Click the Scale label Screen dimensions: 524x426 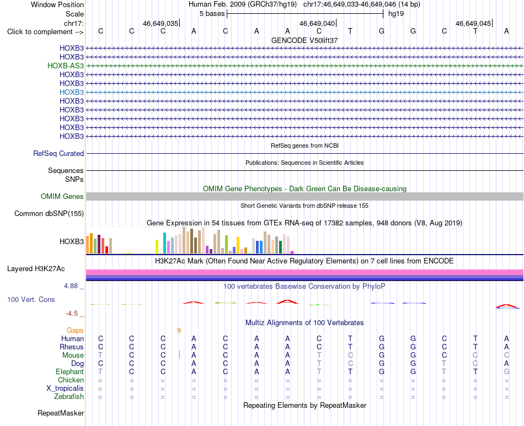point(74,14)
